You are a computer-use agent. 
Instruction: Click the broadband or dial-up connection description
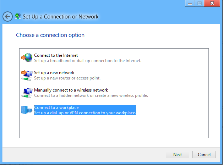(x=88, y=61)
